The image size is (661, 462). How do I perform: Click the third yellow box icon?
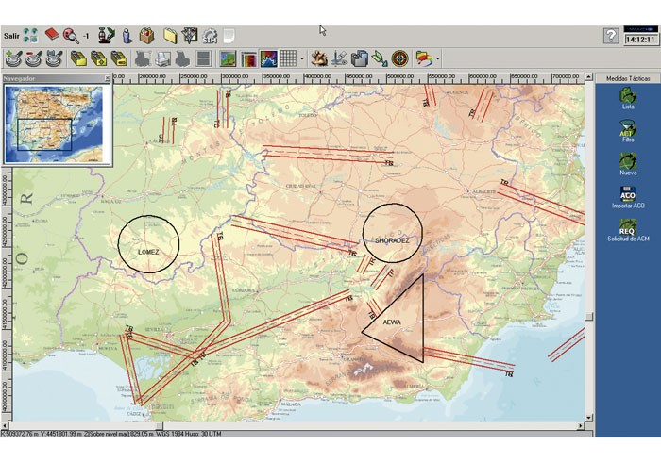point(119,58)
